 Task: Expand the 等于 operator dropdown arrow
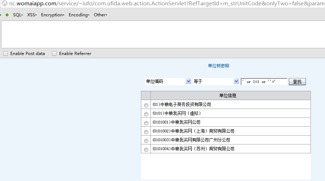(236, 81)
